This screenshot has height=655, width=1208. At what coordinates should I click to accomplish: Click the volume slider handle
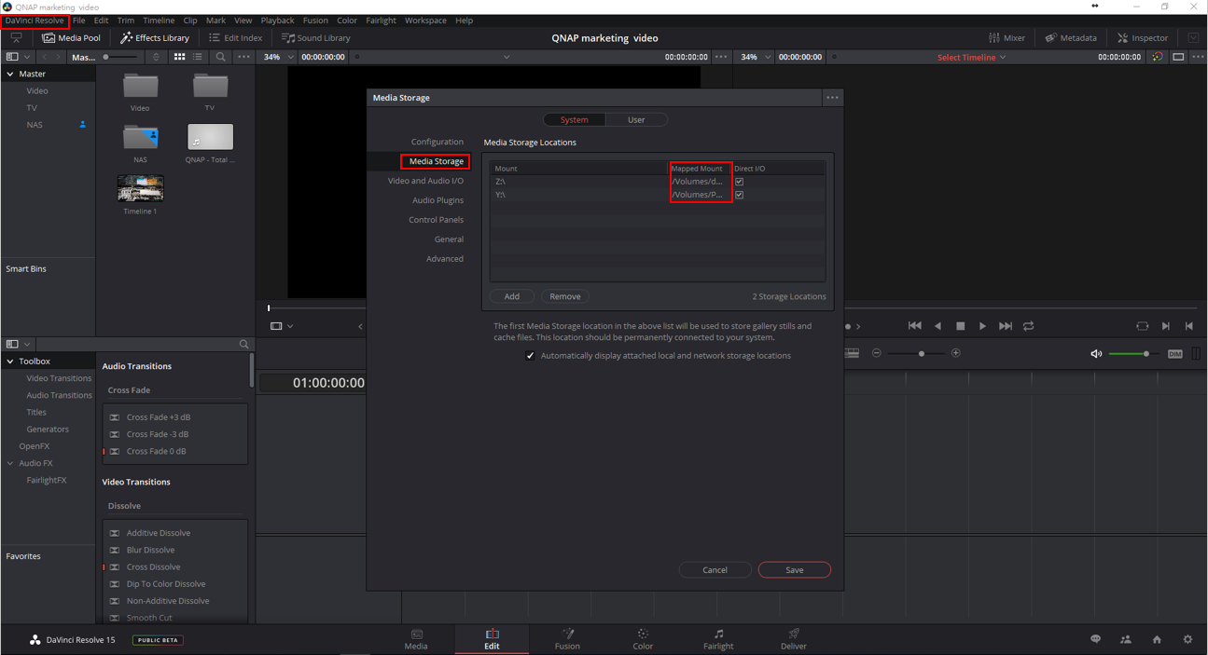(1146, 354)
